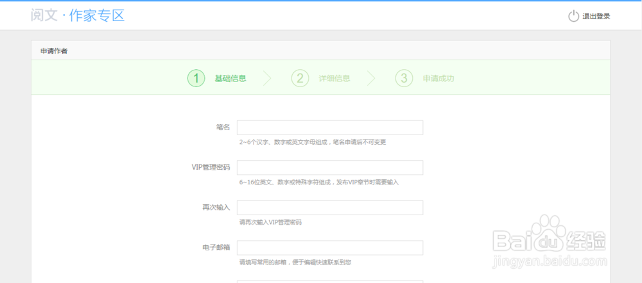Viewport: 642px width, 283px height.
Task: Click the 笔名 field label
Action: click(223, 127)
